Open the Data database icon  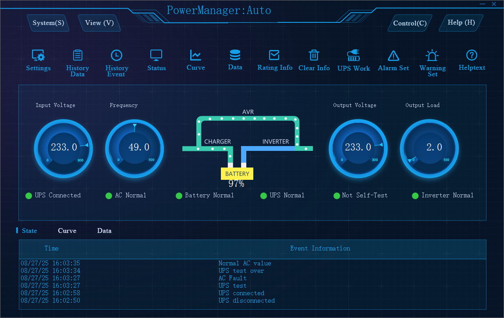(235, 55)
